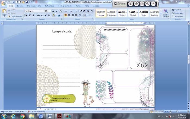Switch to the Insertar ribbon tab
Viewport: 190px width, 119px height.
point(20,6)
